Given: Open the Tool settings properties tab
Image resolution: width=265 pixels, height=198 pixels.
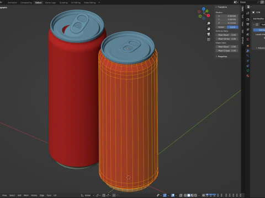Looking at the screenshot, I should pos(248,13).
